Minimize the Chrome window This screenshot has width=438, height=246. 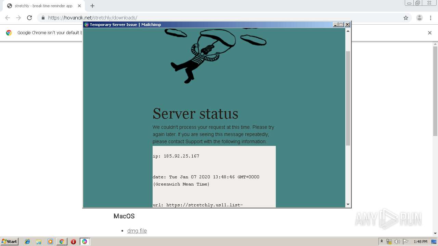409,3
